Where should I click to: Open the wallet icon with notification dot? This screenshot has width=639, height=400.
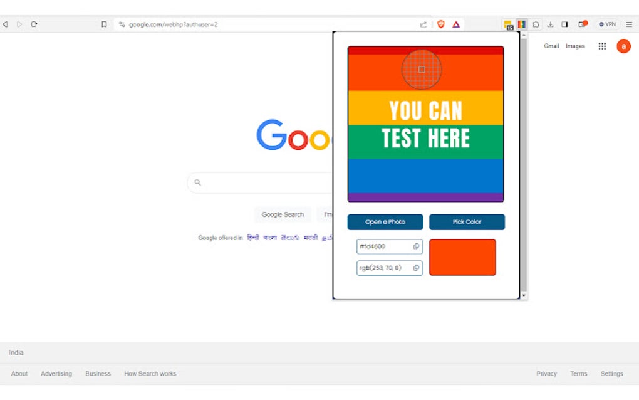point(583,24)
